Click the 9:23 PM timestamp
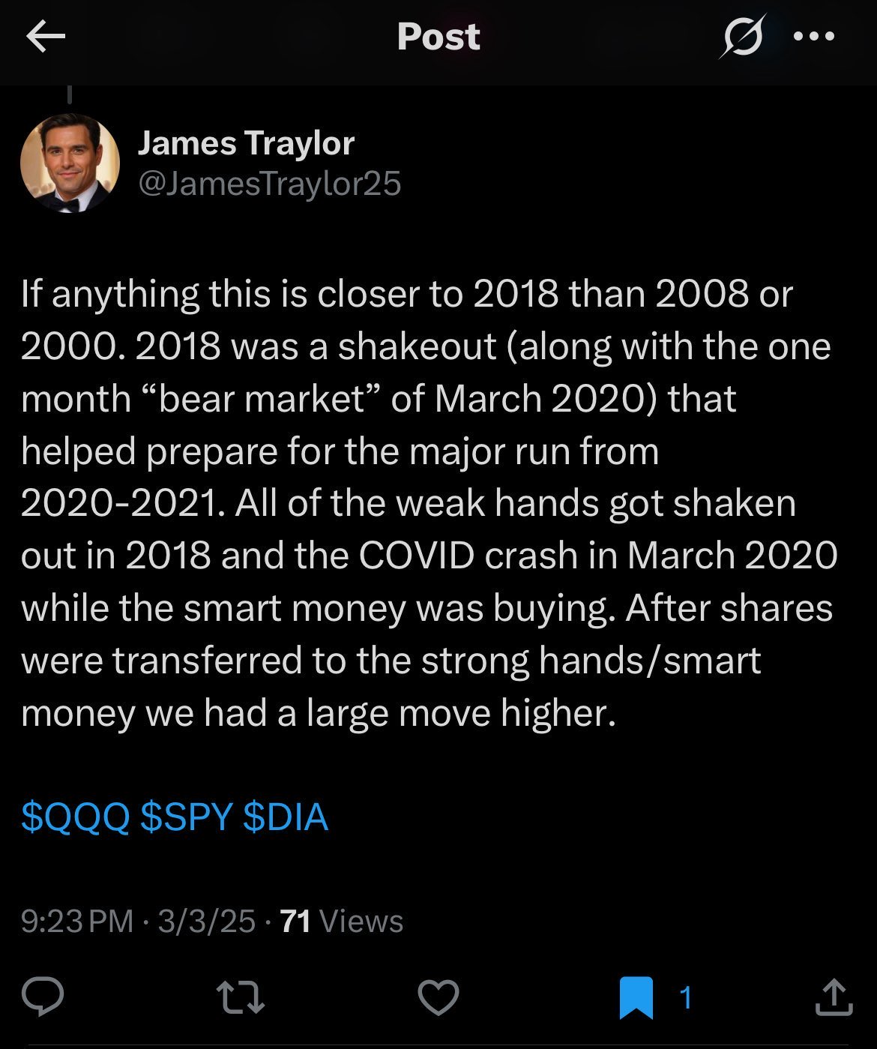Screen dimensions: 877x1049 coord(76,921)
